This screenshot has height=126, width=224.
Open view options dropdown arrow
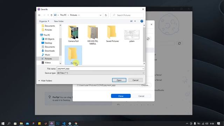[x=135, y=21]
